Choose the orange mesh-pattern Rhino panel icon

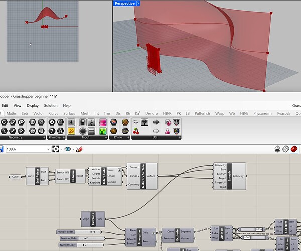(x=125, y=122)
